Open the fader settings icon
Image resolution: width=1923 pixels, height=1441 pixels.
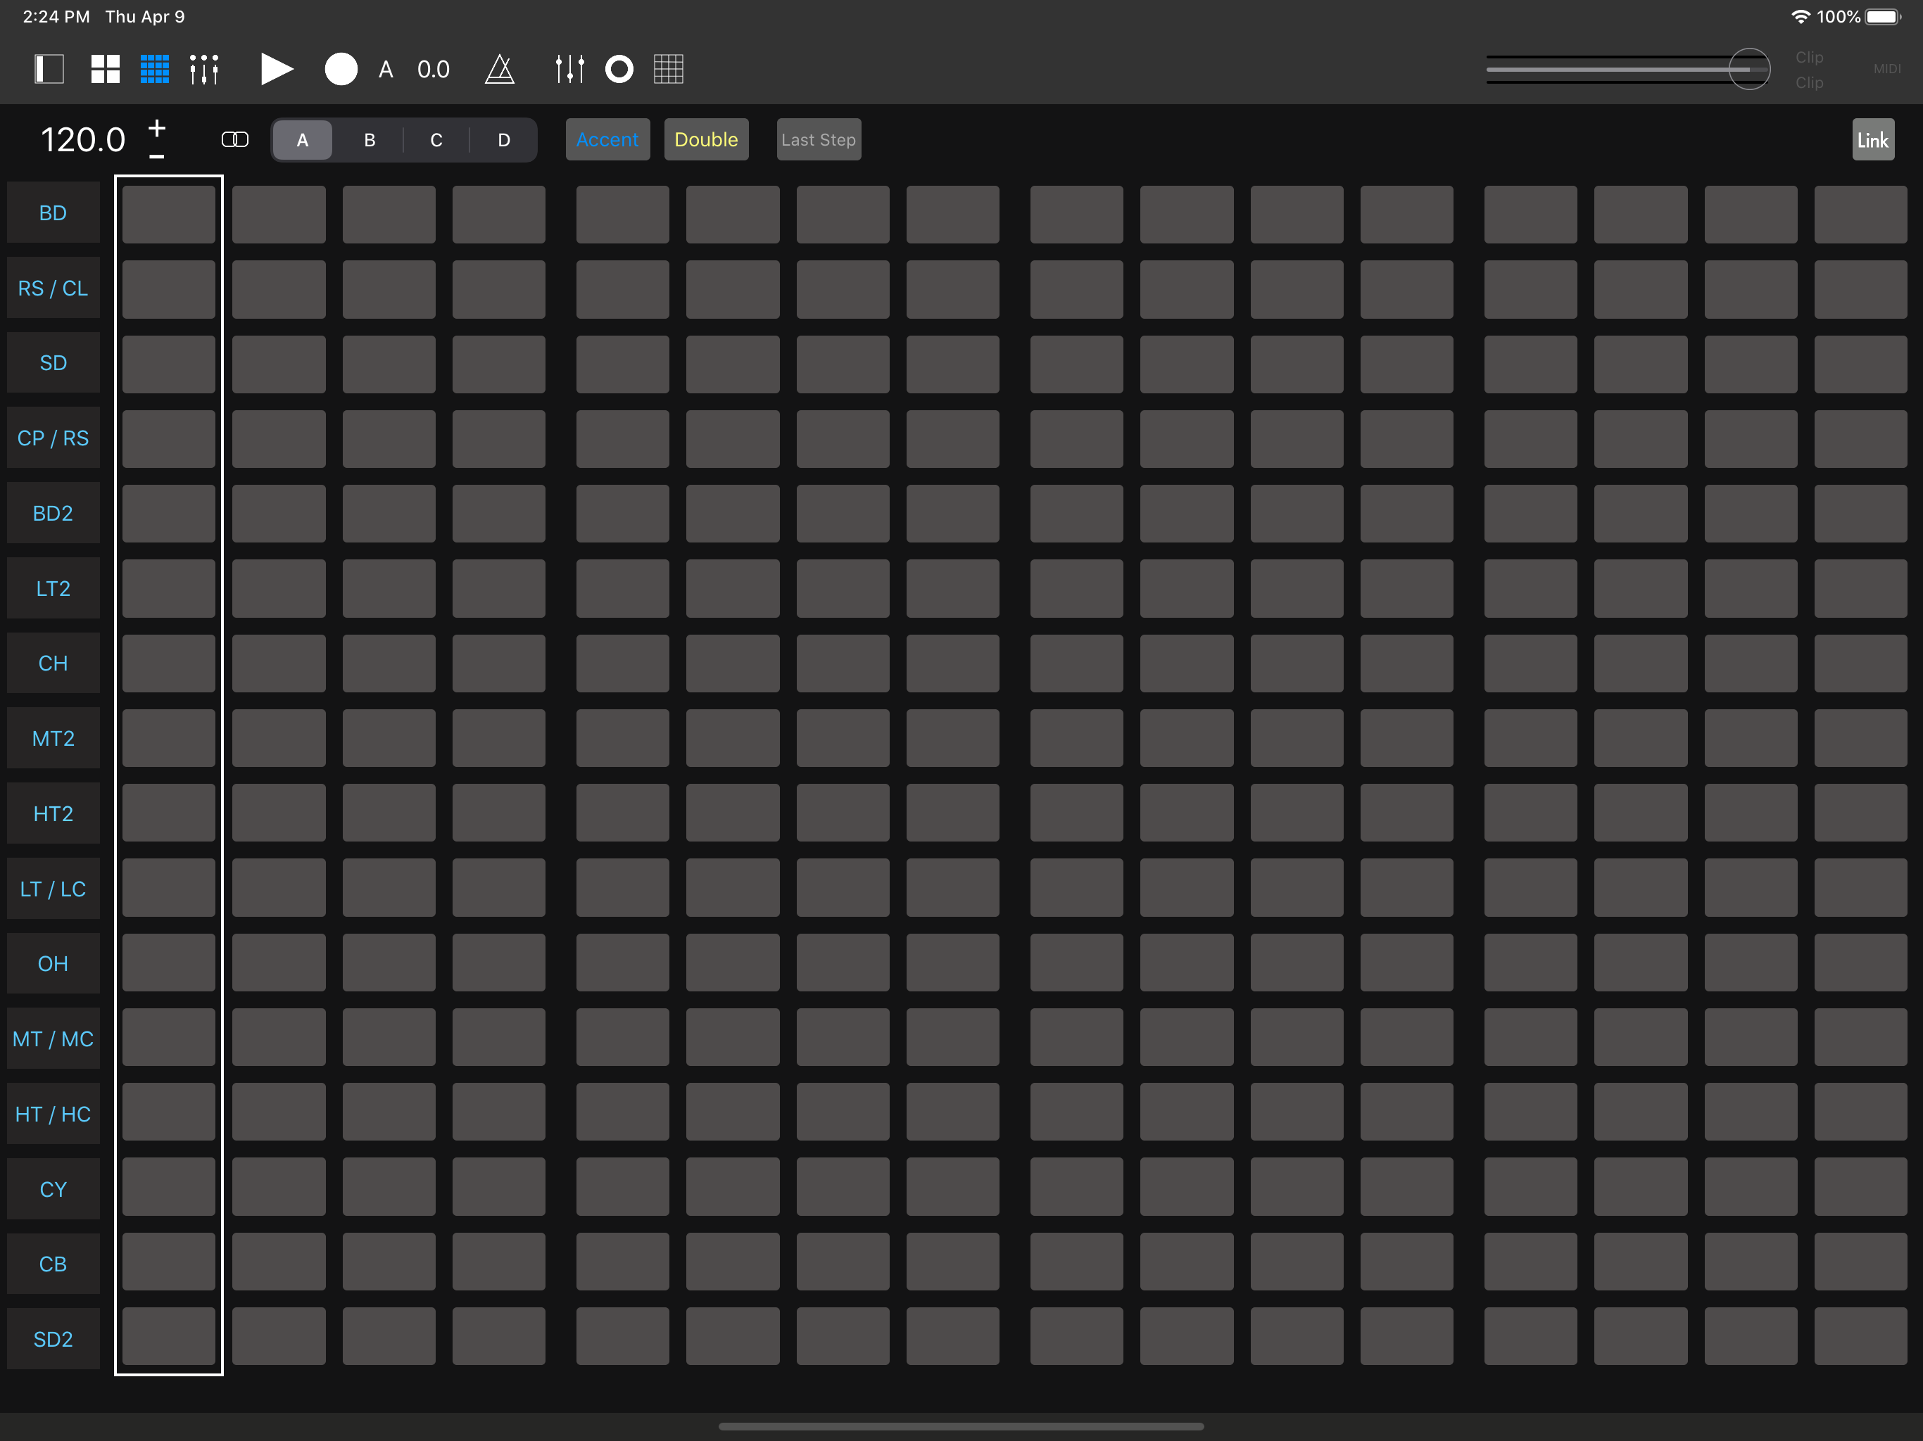tap(570, 69)
